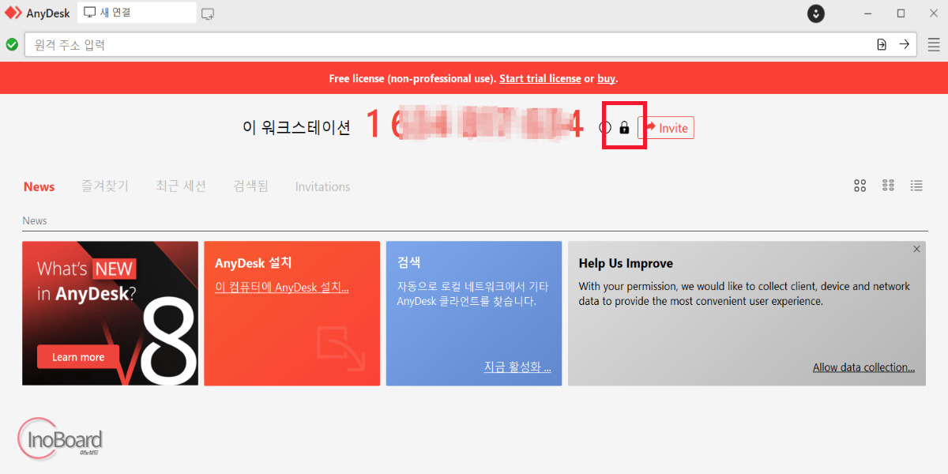Click Allow data collection link
Screen dimensions: 948x474
coord(864,367)
